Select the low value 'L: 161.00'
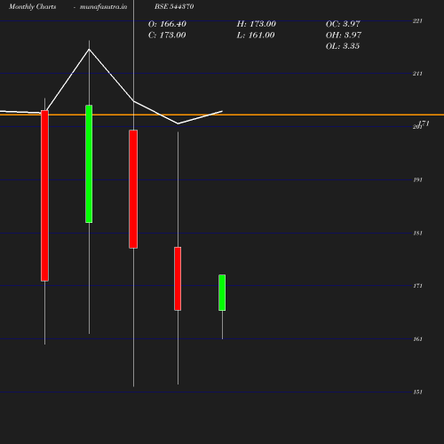The width and height of the screenshot is (444, 444). 256,36
